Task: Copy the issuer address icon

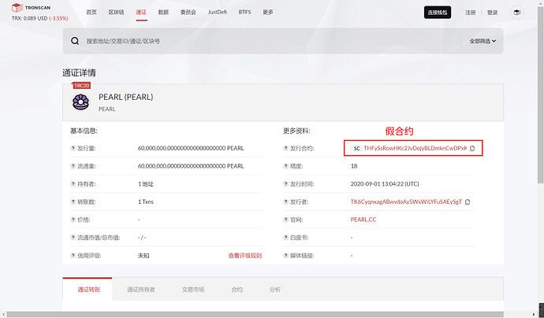Action: [468, 202]
